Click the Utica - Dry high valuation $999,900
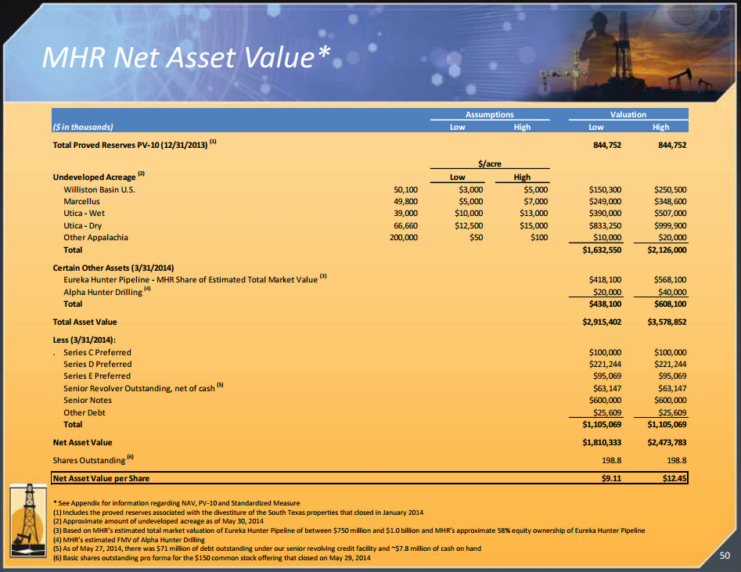 point(669,226)
